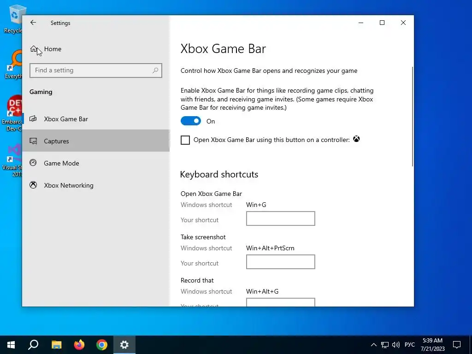
Task: Select Xbox Game Bar in sidebar
Action: point(96,119)
